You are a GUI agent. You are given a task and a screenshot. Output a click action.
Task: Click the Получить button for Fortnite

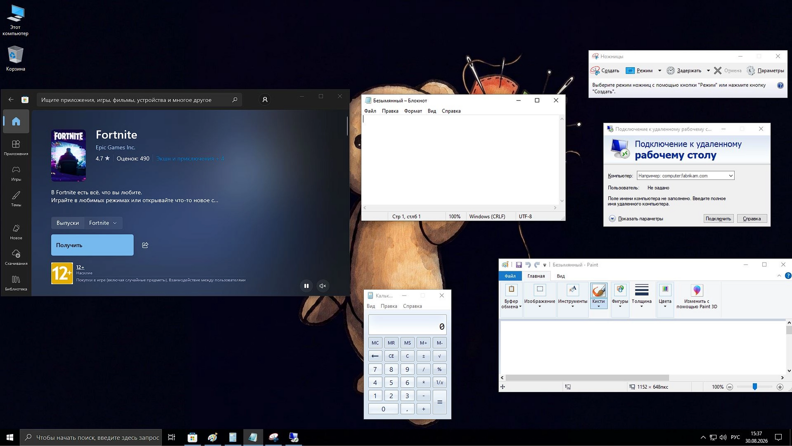point(92,245)
